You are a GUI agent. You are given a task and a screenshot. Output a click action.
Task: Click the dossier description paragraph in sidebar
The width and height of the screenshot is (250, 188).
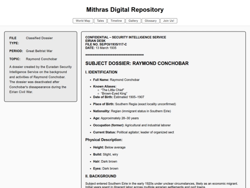click(x=41, y=79)
